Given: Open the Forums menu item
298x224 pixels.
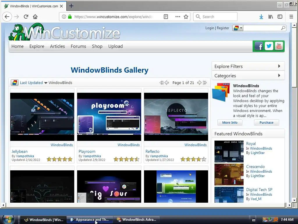Looking at the screenshot, I should pyautogui.click(x=78, y=46).
